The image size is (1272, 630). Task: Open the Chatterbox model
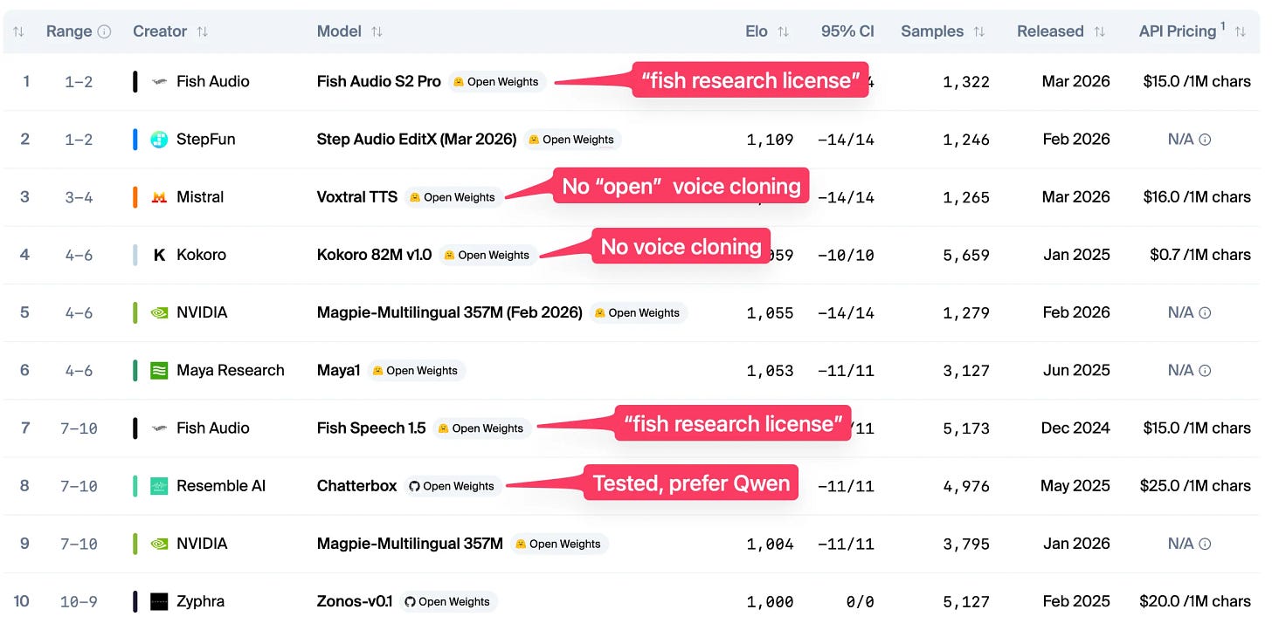pyautogui.click(x=357, y=486)
